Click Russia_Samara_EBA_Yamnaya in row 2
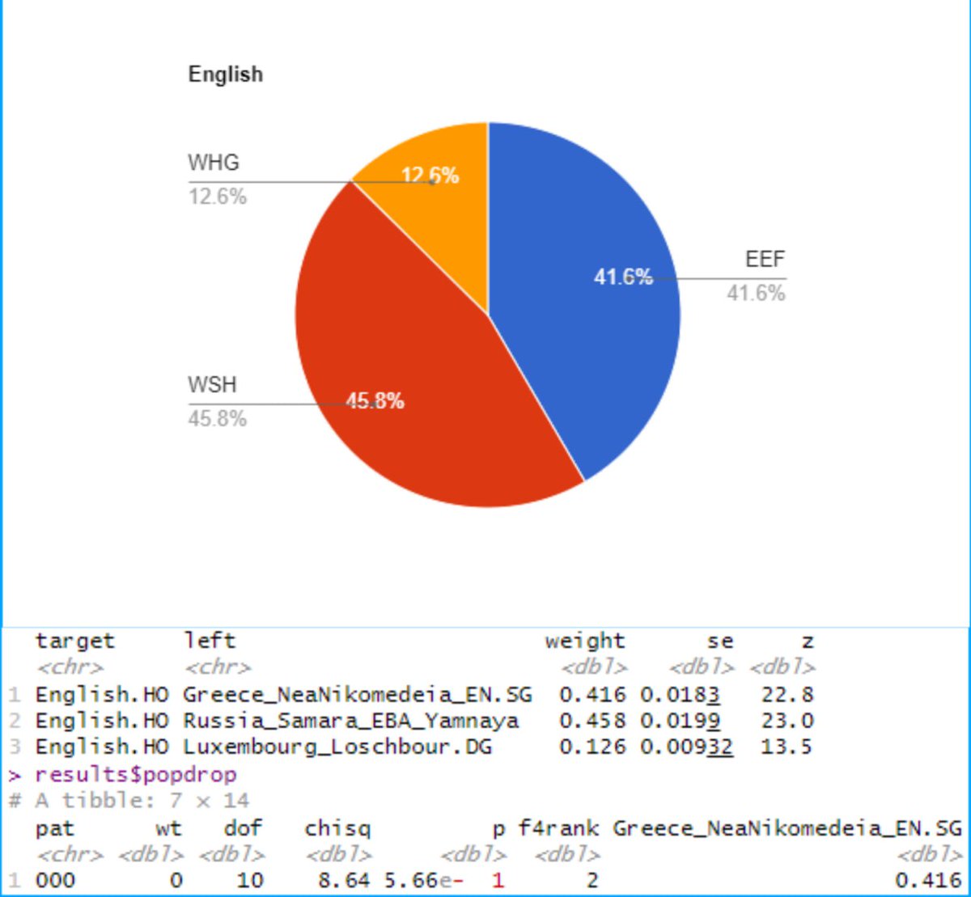The height and width of the screenshot is (897, 971). [350, 720]
